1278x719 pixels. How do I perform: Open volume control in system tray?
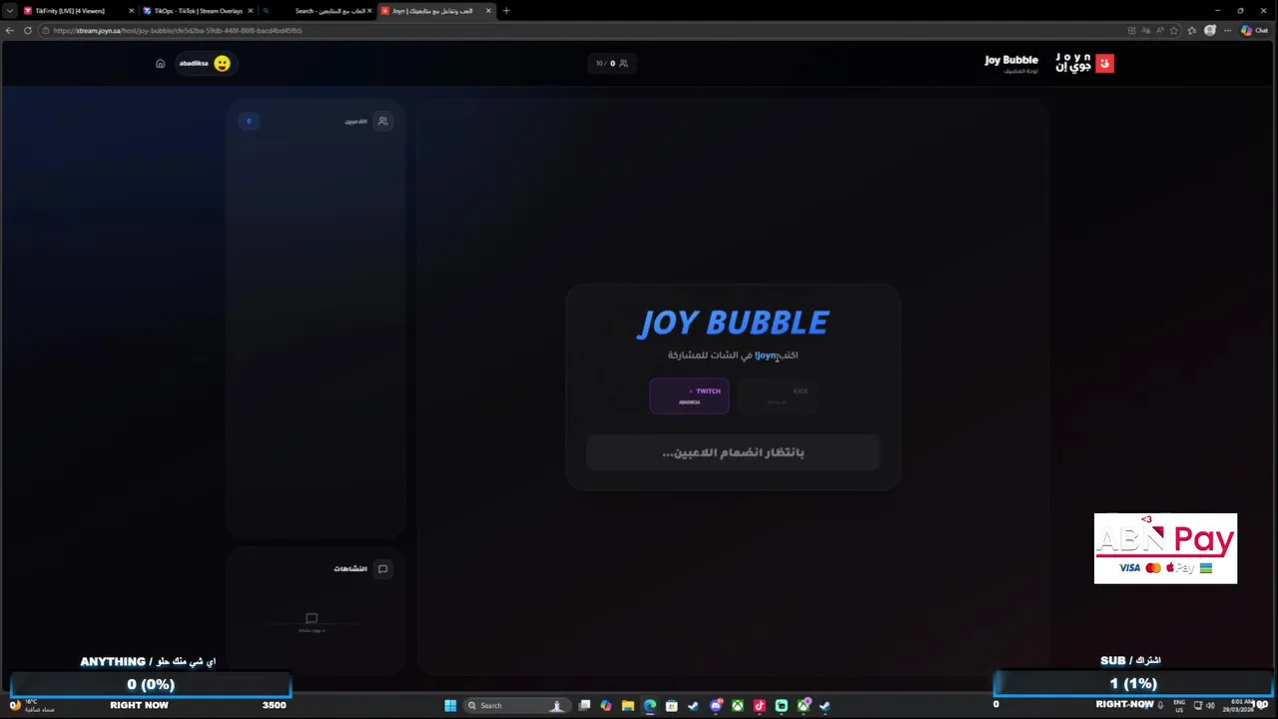click(x=1210, y=705)
